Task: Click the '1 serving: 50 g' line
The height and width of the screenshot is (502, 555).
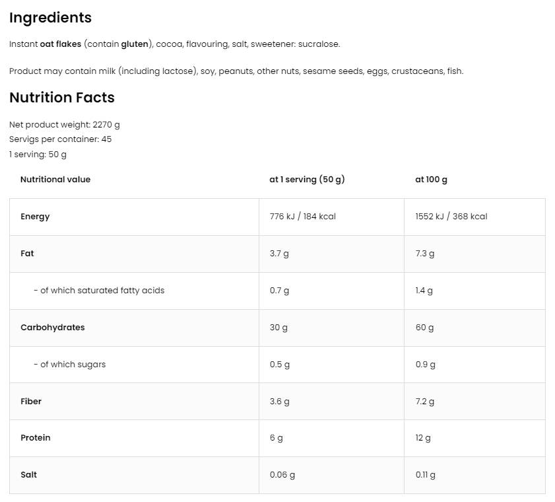Action: (38, 155)
